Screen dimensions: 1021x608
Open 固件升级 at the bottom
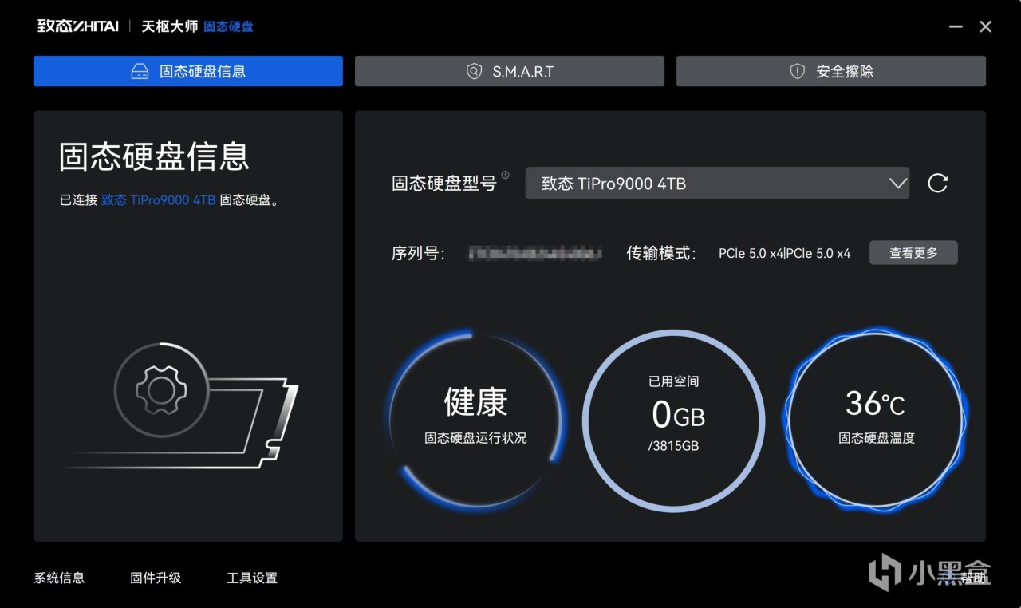[156, 578]
